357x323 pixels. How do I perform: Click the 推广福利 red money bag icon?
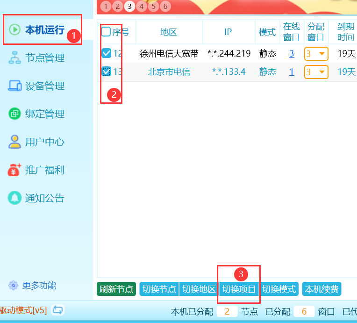pyautogui.click(x=14, y=170)
